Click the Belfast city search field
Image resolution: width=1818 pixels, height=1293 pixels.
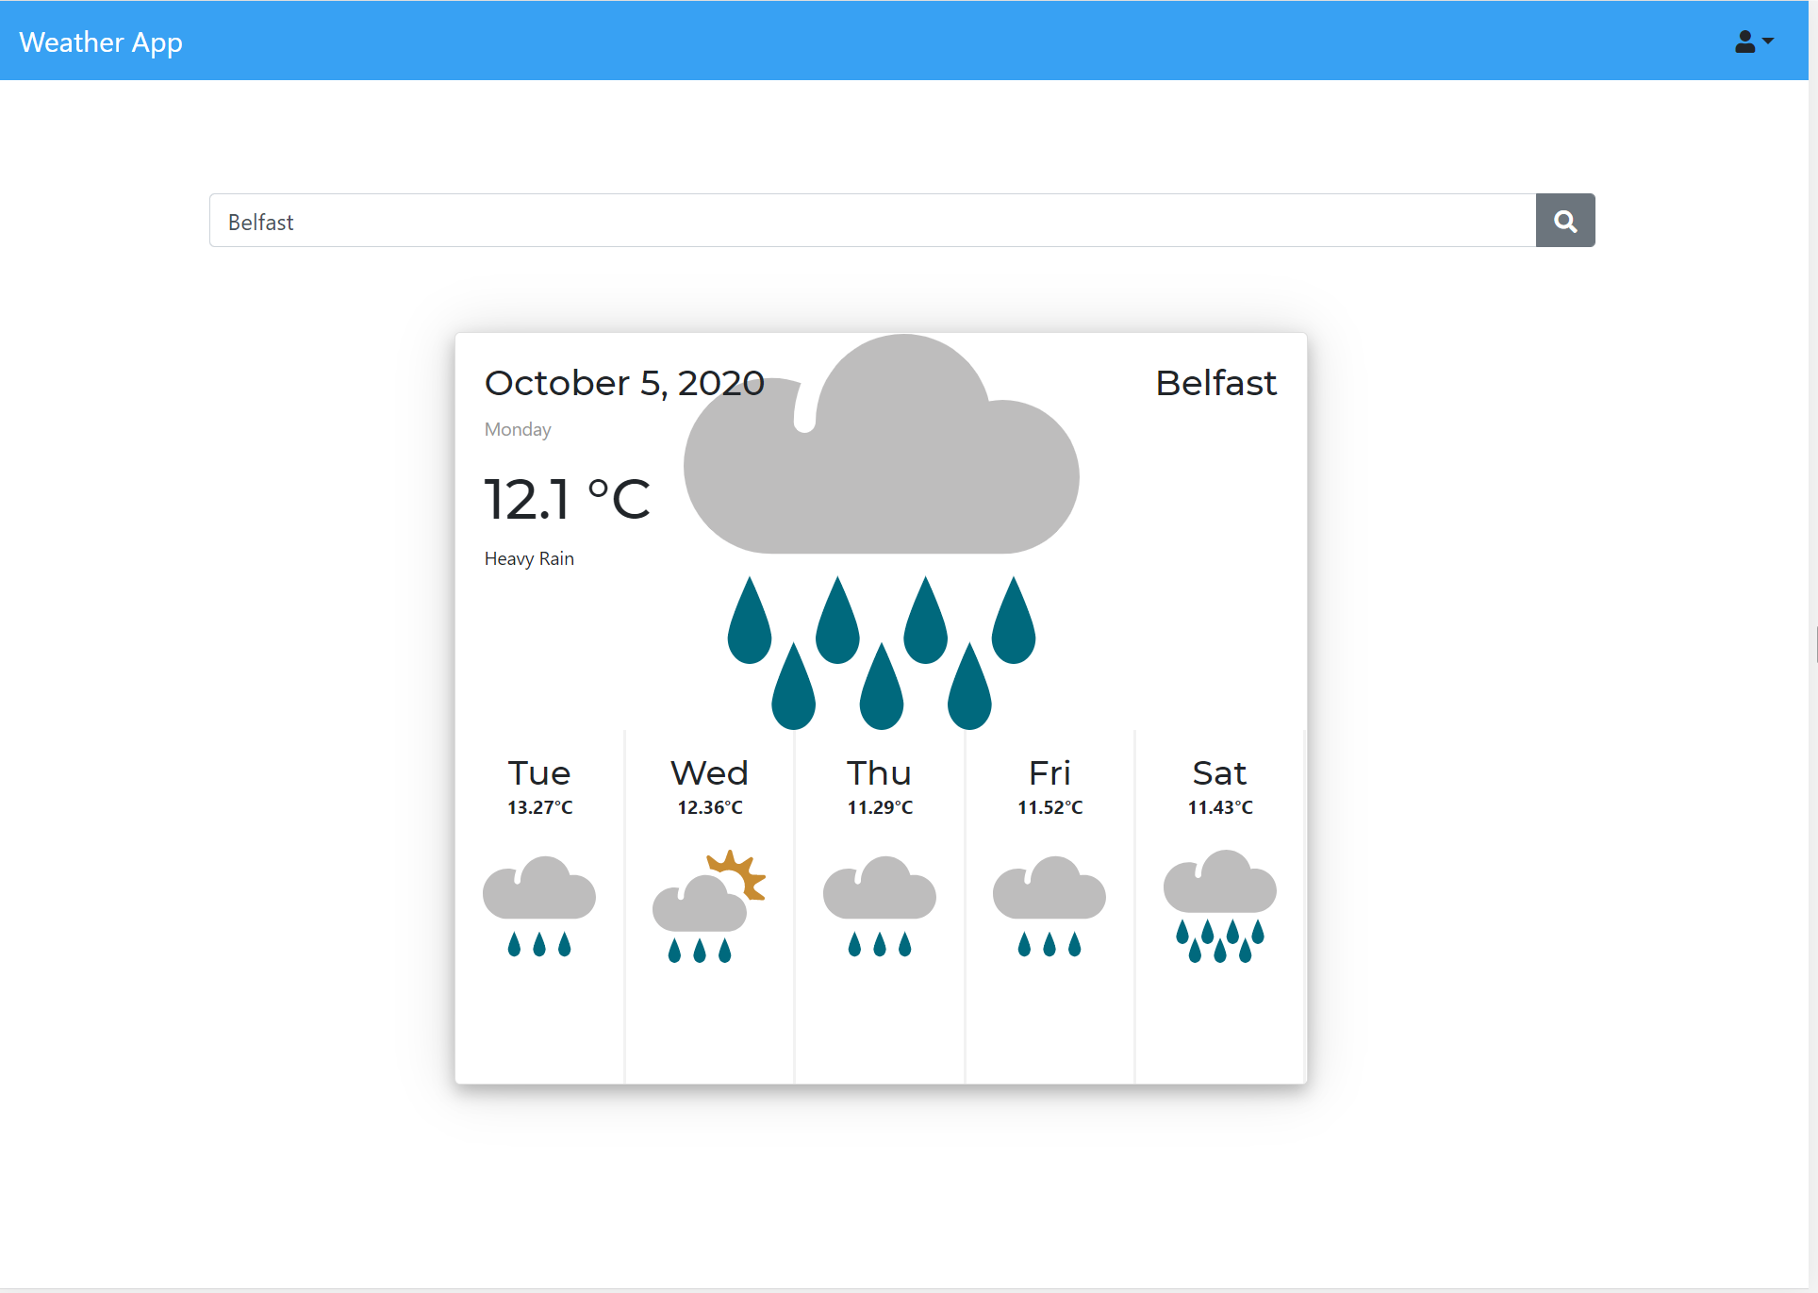click(871, 221)
